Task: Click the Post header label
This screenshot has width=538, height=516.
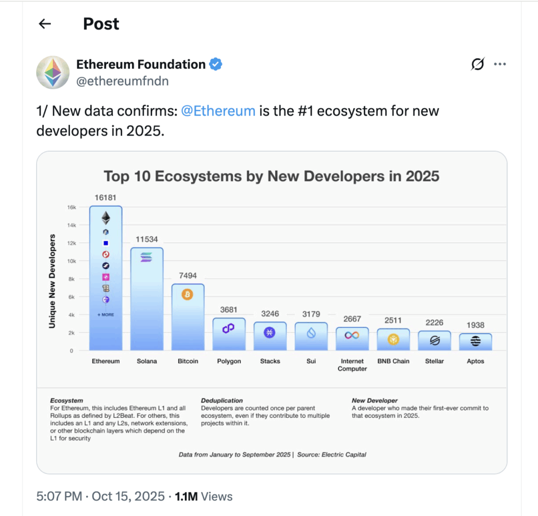Action: [x=101, y=24]
